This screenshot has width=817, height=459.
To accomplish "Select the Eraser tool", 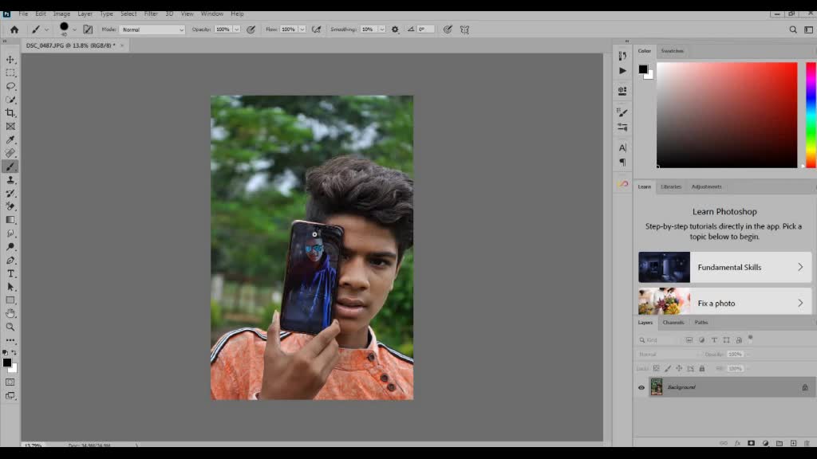I will click(10, 206).
